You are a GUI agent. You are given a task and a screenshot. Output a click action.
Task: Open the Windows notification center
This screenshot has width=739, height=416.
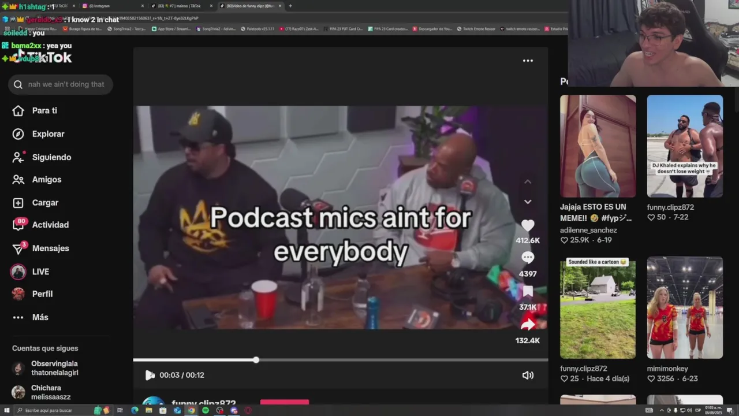click(x=730, y=410)
